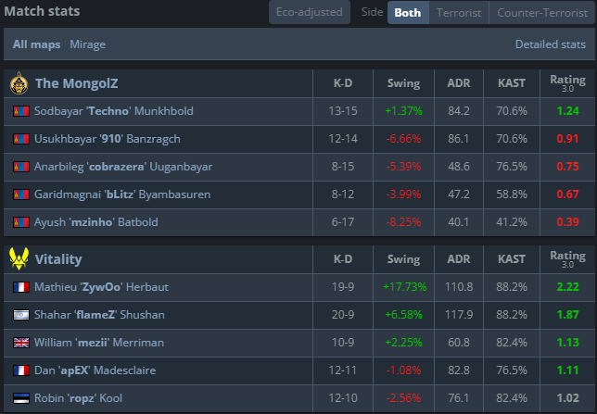The height and width of the screenshot is (414, 597).
Task: Click the Mongolian flag beside Techno
Action: click(x=20, y=111)
